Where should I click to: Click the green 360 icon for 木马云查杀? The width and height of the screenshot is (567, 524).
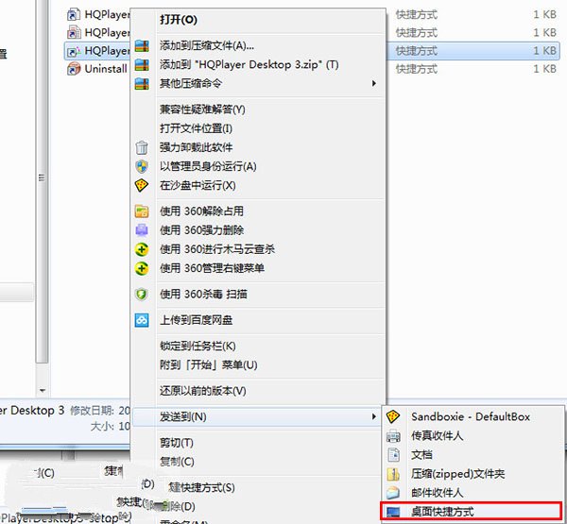point(142,249)
